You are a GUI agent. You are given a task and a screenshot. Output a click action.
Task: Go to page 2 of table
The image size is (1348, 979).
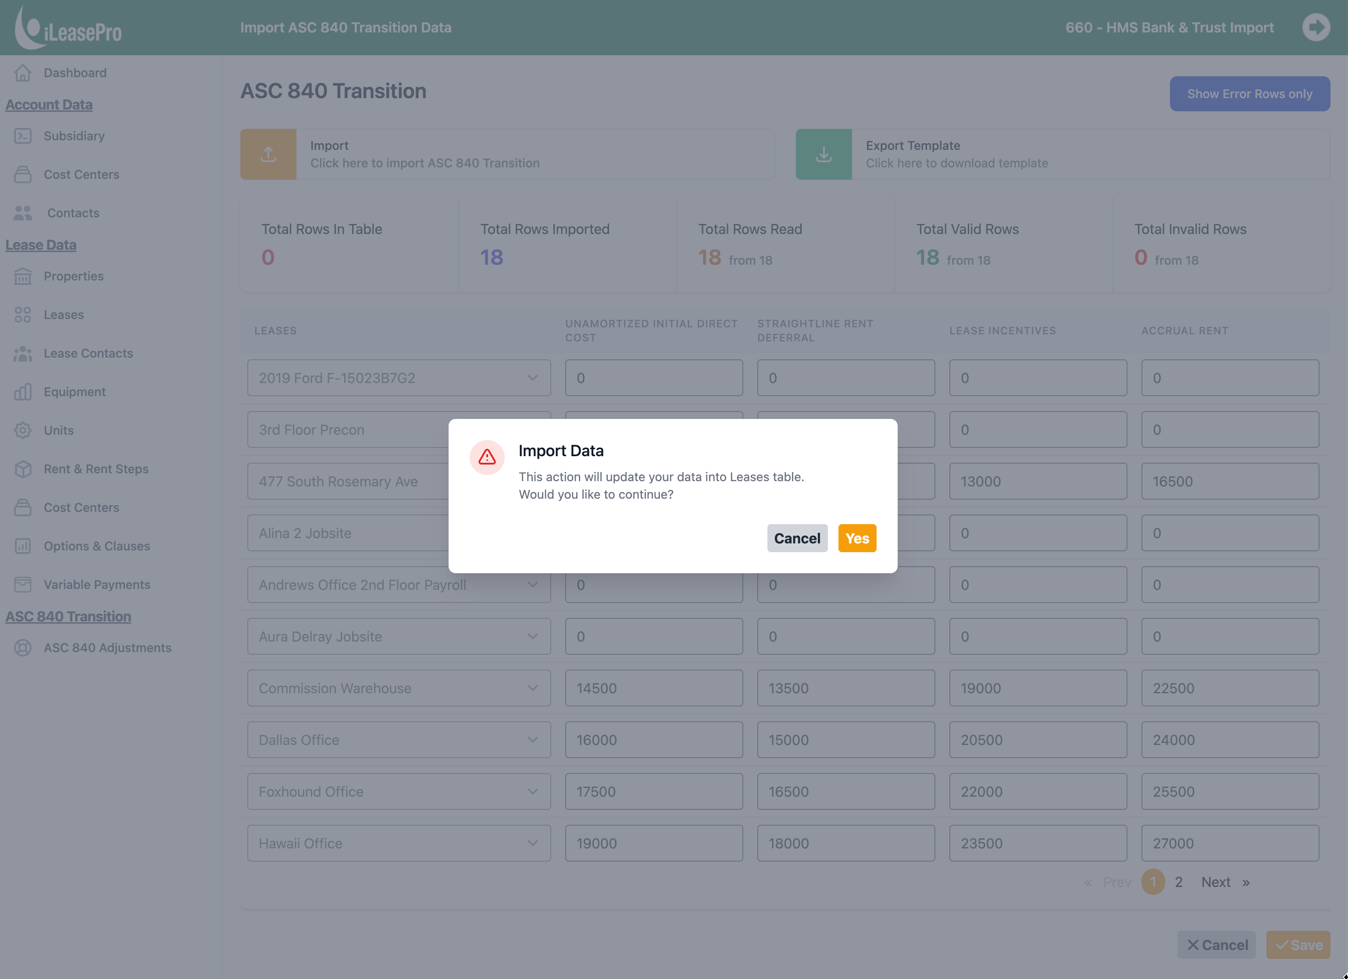(1179, 882)
